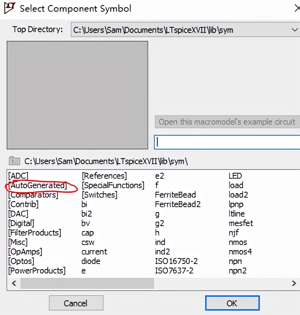Select the [PowerProducts] folder

(37, 271)
